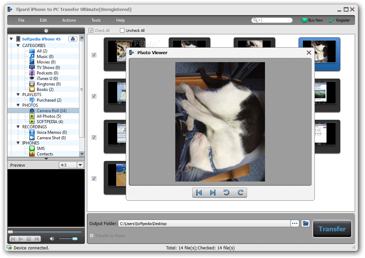Open the output folder icon
Image resolution: width=365 pixels, height=258 pixels.
click(306, 223)
